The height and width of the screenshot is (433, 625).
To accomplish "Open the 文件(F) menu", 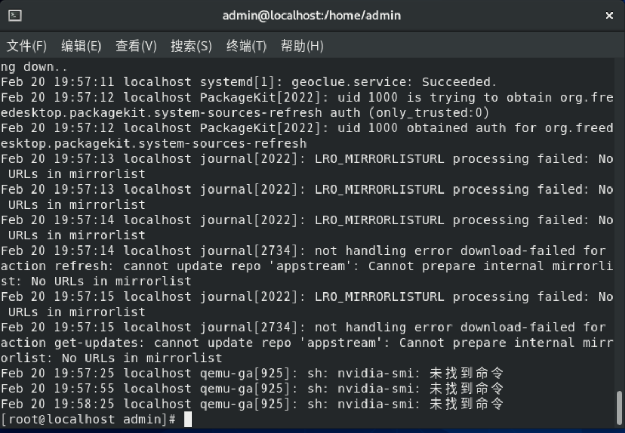I will tap(26, 46).
